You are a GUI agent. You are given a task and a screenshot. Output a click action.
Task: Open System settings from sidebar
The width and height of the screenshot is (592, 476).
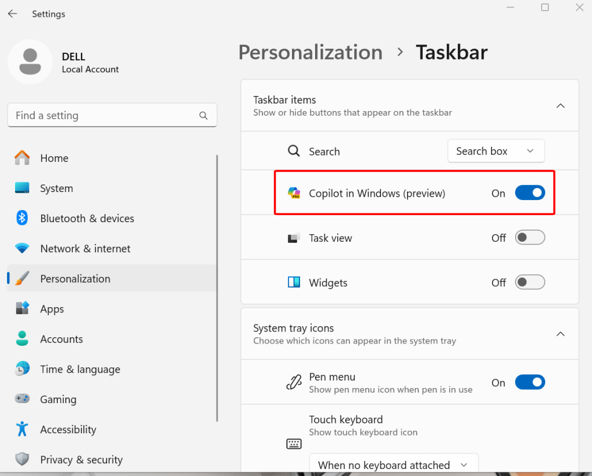[x=21, y=188]
